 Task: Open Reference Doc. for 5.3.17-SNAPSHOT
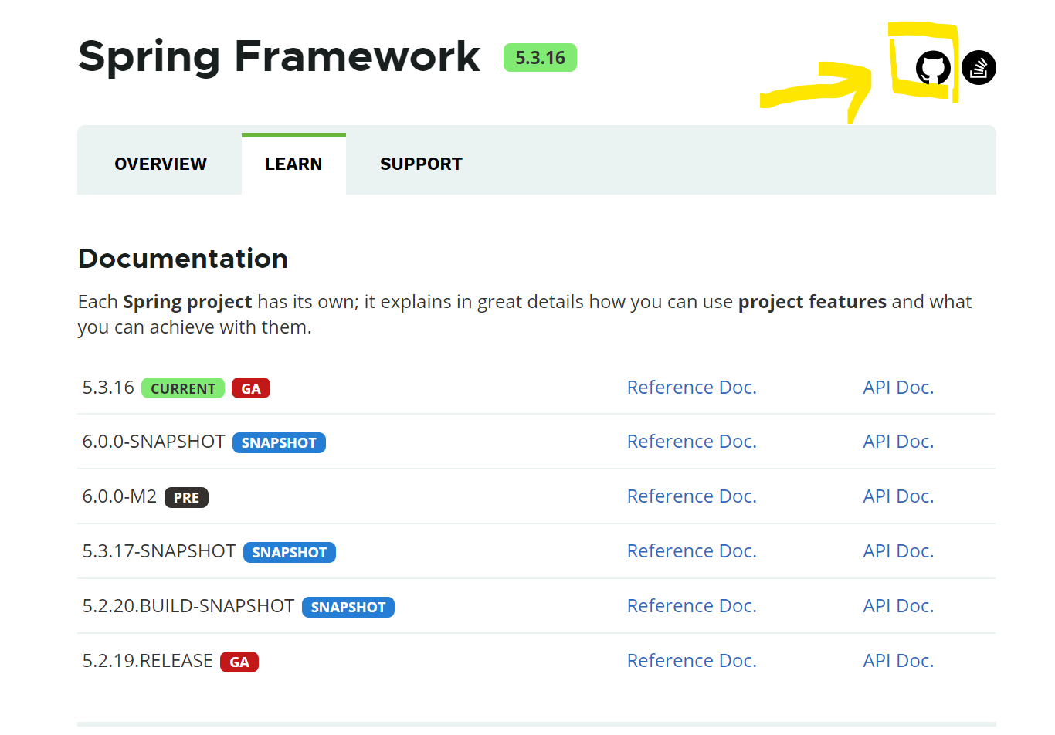pyautogui.click(x=691, y=551)
